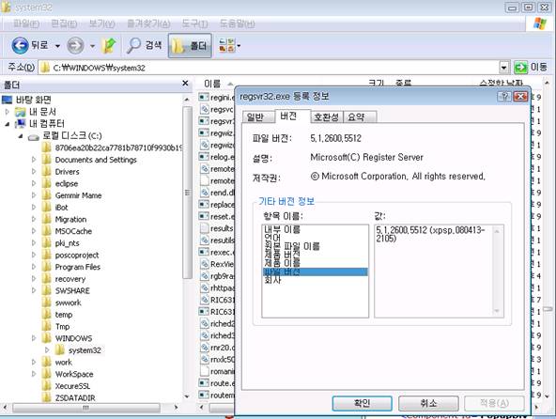Select the XecureSSL folder icon
This screenshot has width=556, height=419.
pyautogui.click(x=46, y=386)
